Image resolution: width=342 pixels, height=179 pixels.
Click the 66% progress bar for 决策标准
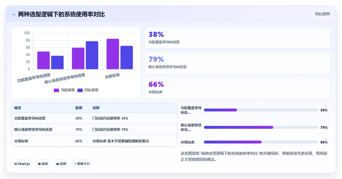pos(261,142)
